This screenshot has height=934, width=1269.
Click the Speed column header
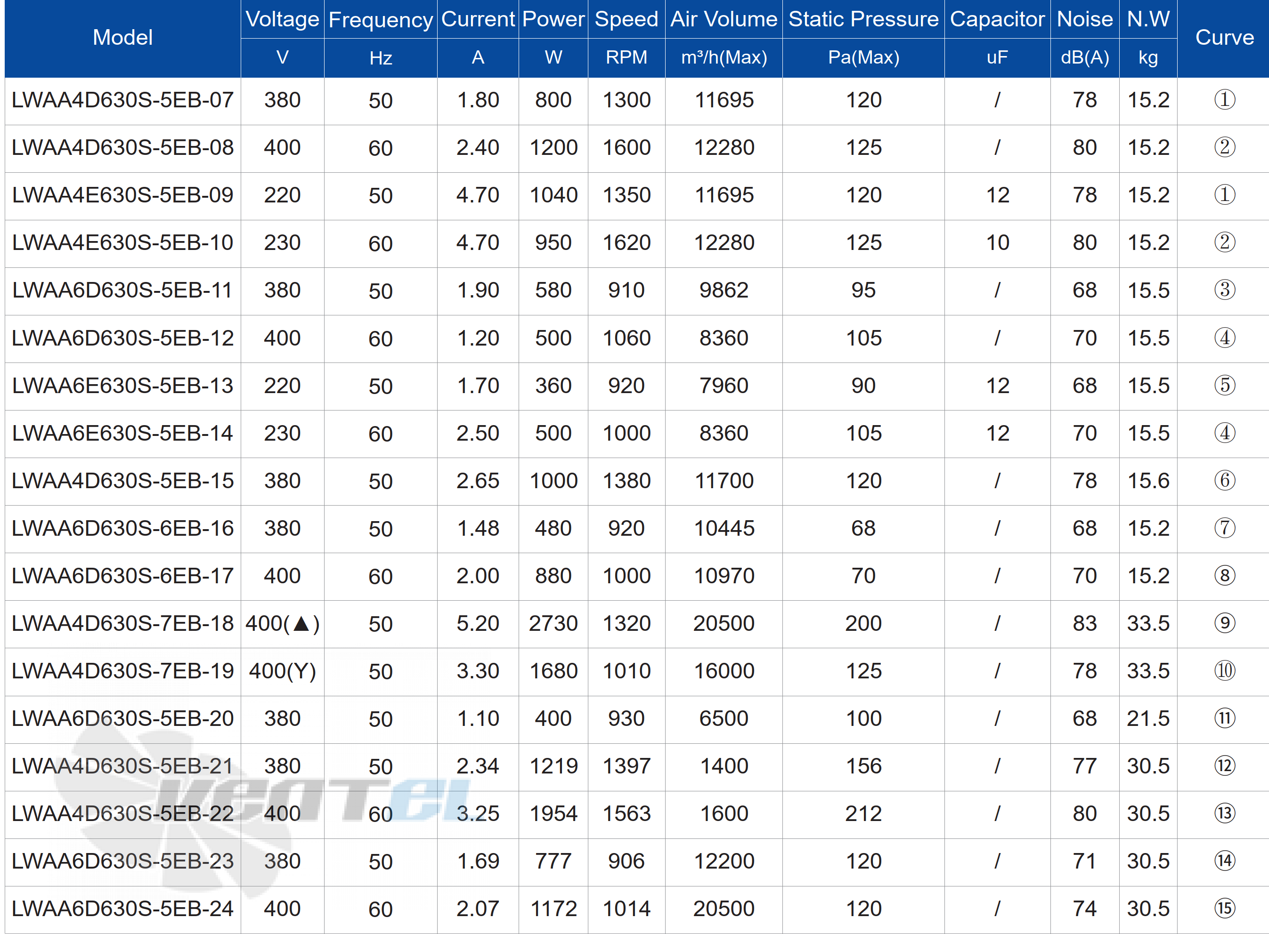pos(627,20)
